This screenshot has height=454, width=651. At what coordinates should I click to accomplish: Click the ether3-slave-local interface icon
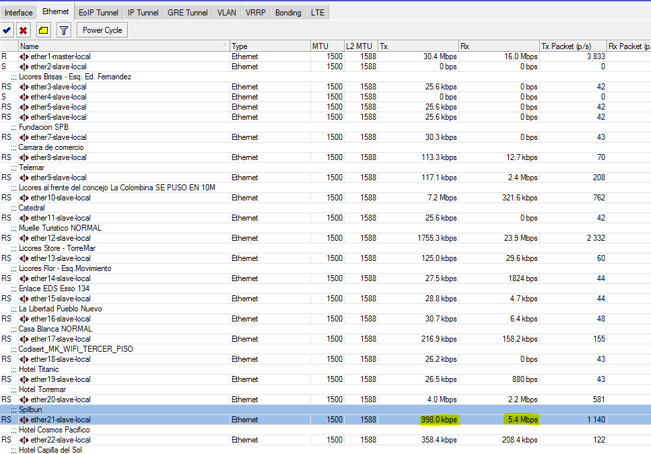click(x=24, y=87)
